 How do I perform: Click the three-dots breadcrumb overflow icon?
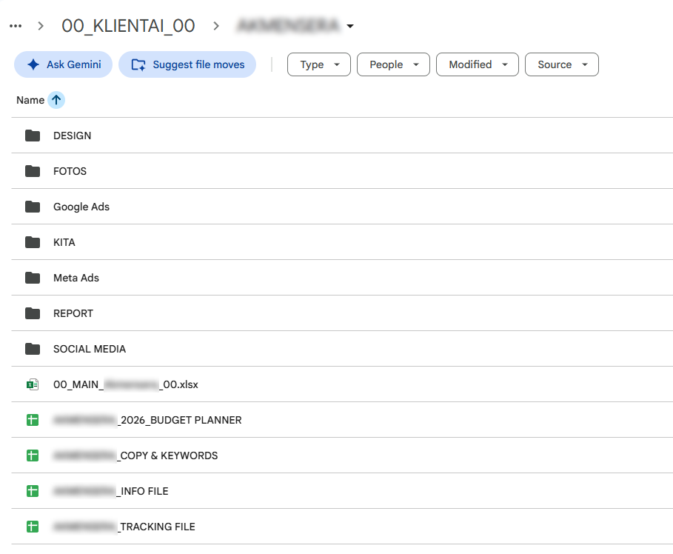click(16, 26)
